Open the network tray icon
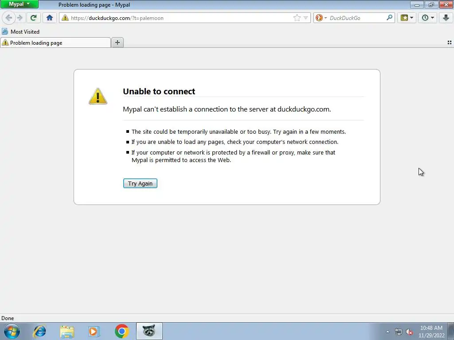The height and width of the screenshot is (340, 454). [x=399, y=332]
